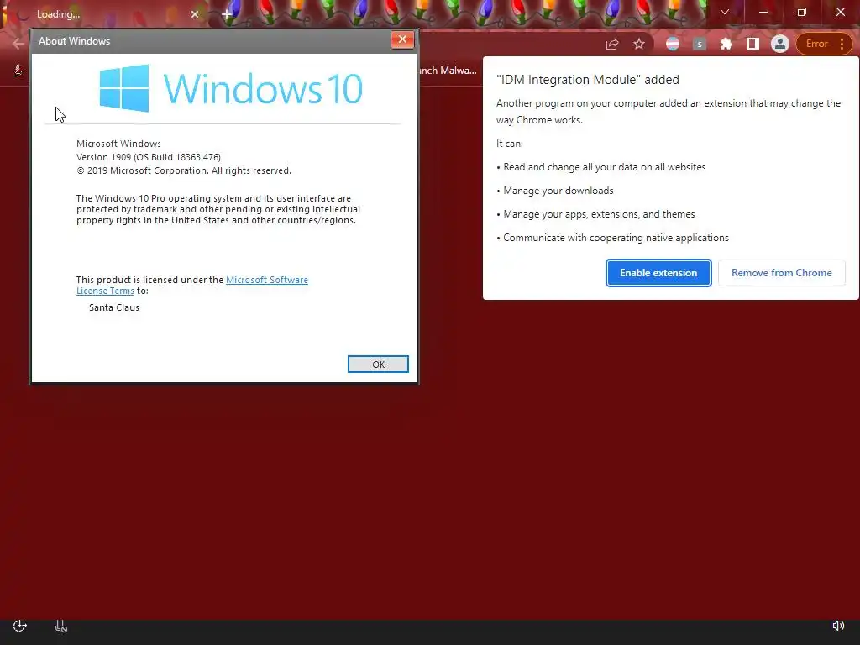The image size is (860, 645).
Task: Click the speaker volume icon in bottom bar
Action: pyautogui.click(x=838, y=626)
